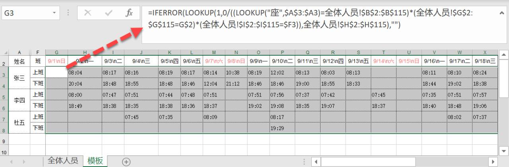This screenshot has height=167, width=509.
Task: Go to previous sheet navigation arrow
Action: click(x=12, y=161)
